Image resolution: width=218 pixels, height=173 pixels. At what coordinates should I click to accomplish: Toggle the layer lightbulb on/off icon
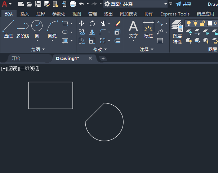(188, 23)
